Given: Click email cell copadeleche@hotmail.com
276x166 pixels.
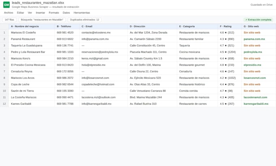Looking at the screenshot, I should (103, 84).
